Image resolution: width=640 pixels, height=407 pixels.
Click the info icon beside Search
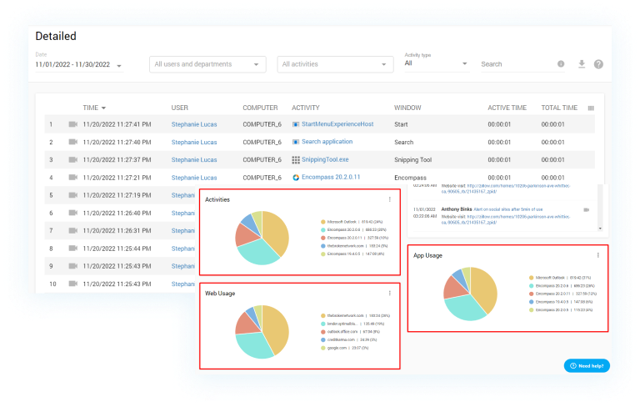click(561, 64)
